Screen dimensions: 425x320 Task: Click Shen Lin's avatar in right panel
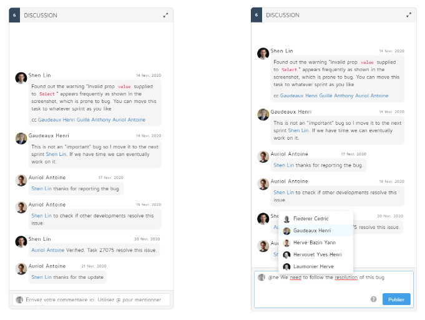click(x=263, y=53)
